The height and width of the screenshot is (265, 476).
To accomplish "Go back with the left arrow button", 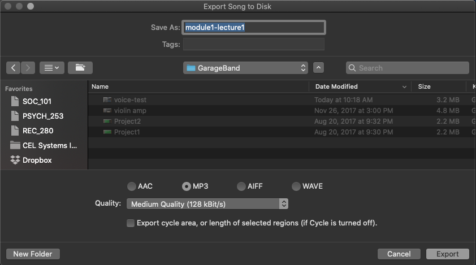I will pos(14,68).
